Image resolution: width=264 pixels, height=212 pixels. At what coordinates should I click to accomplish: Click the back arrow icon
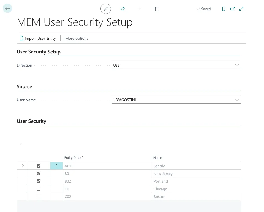coord(7,9)
